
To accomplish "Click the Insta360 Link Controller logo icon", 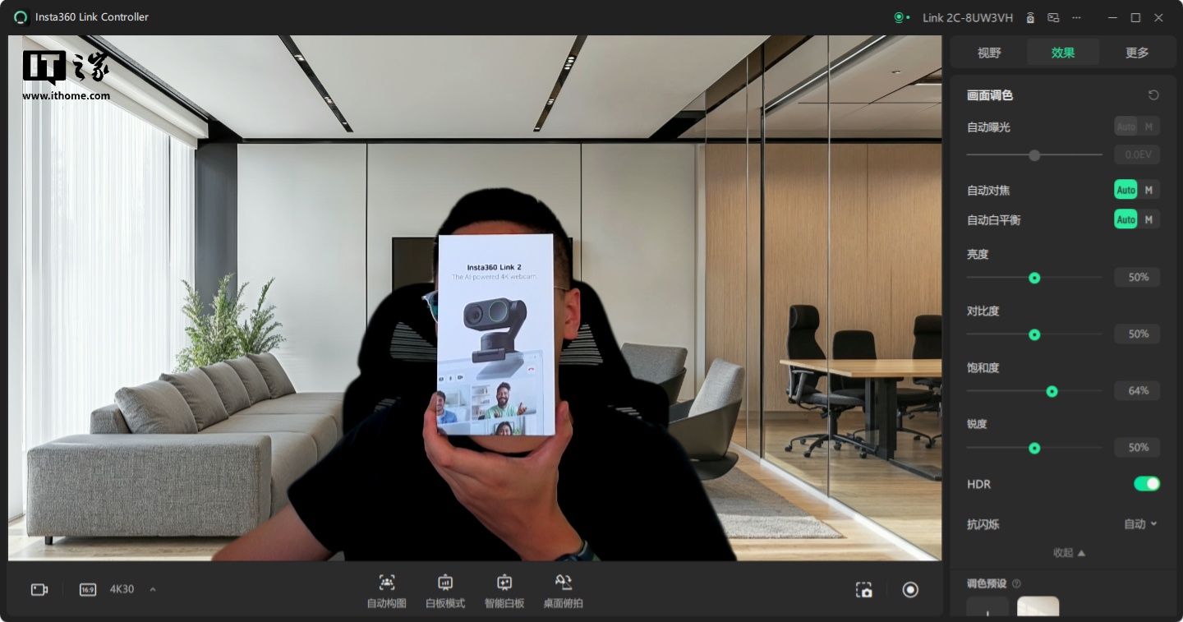I will [21, 17].
